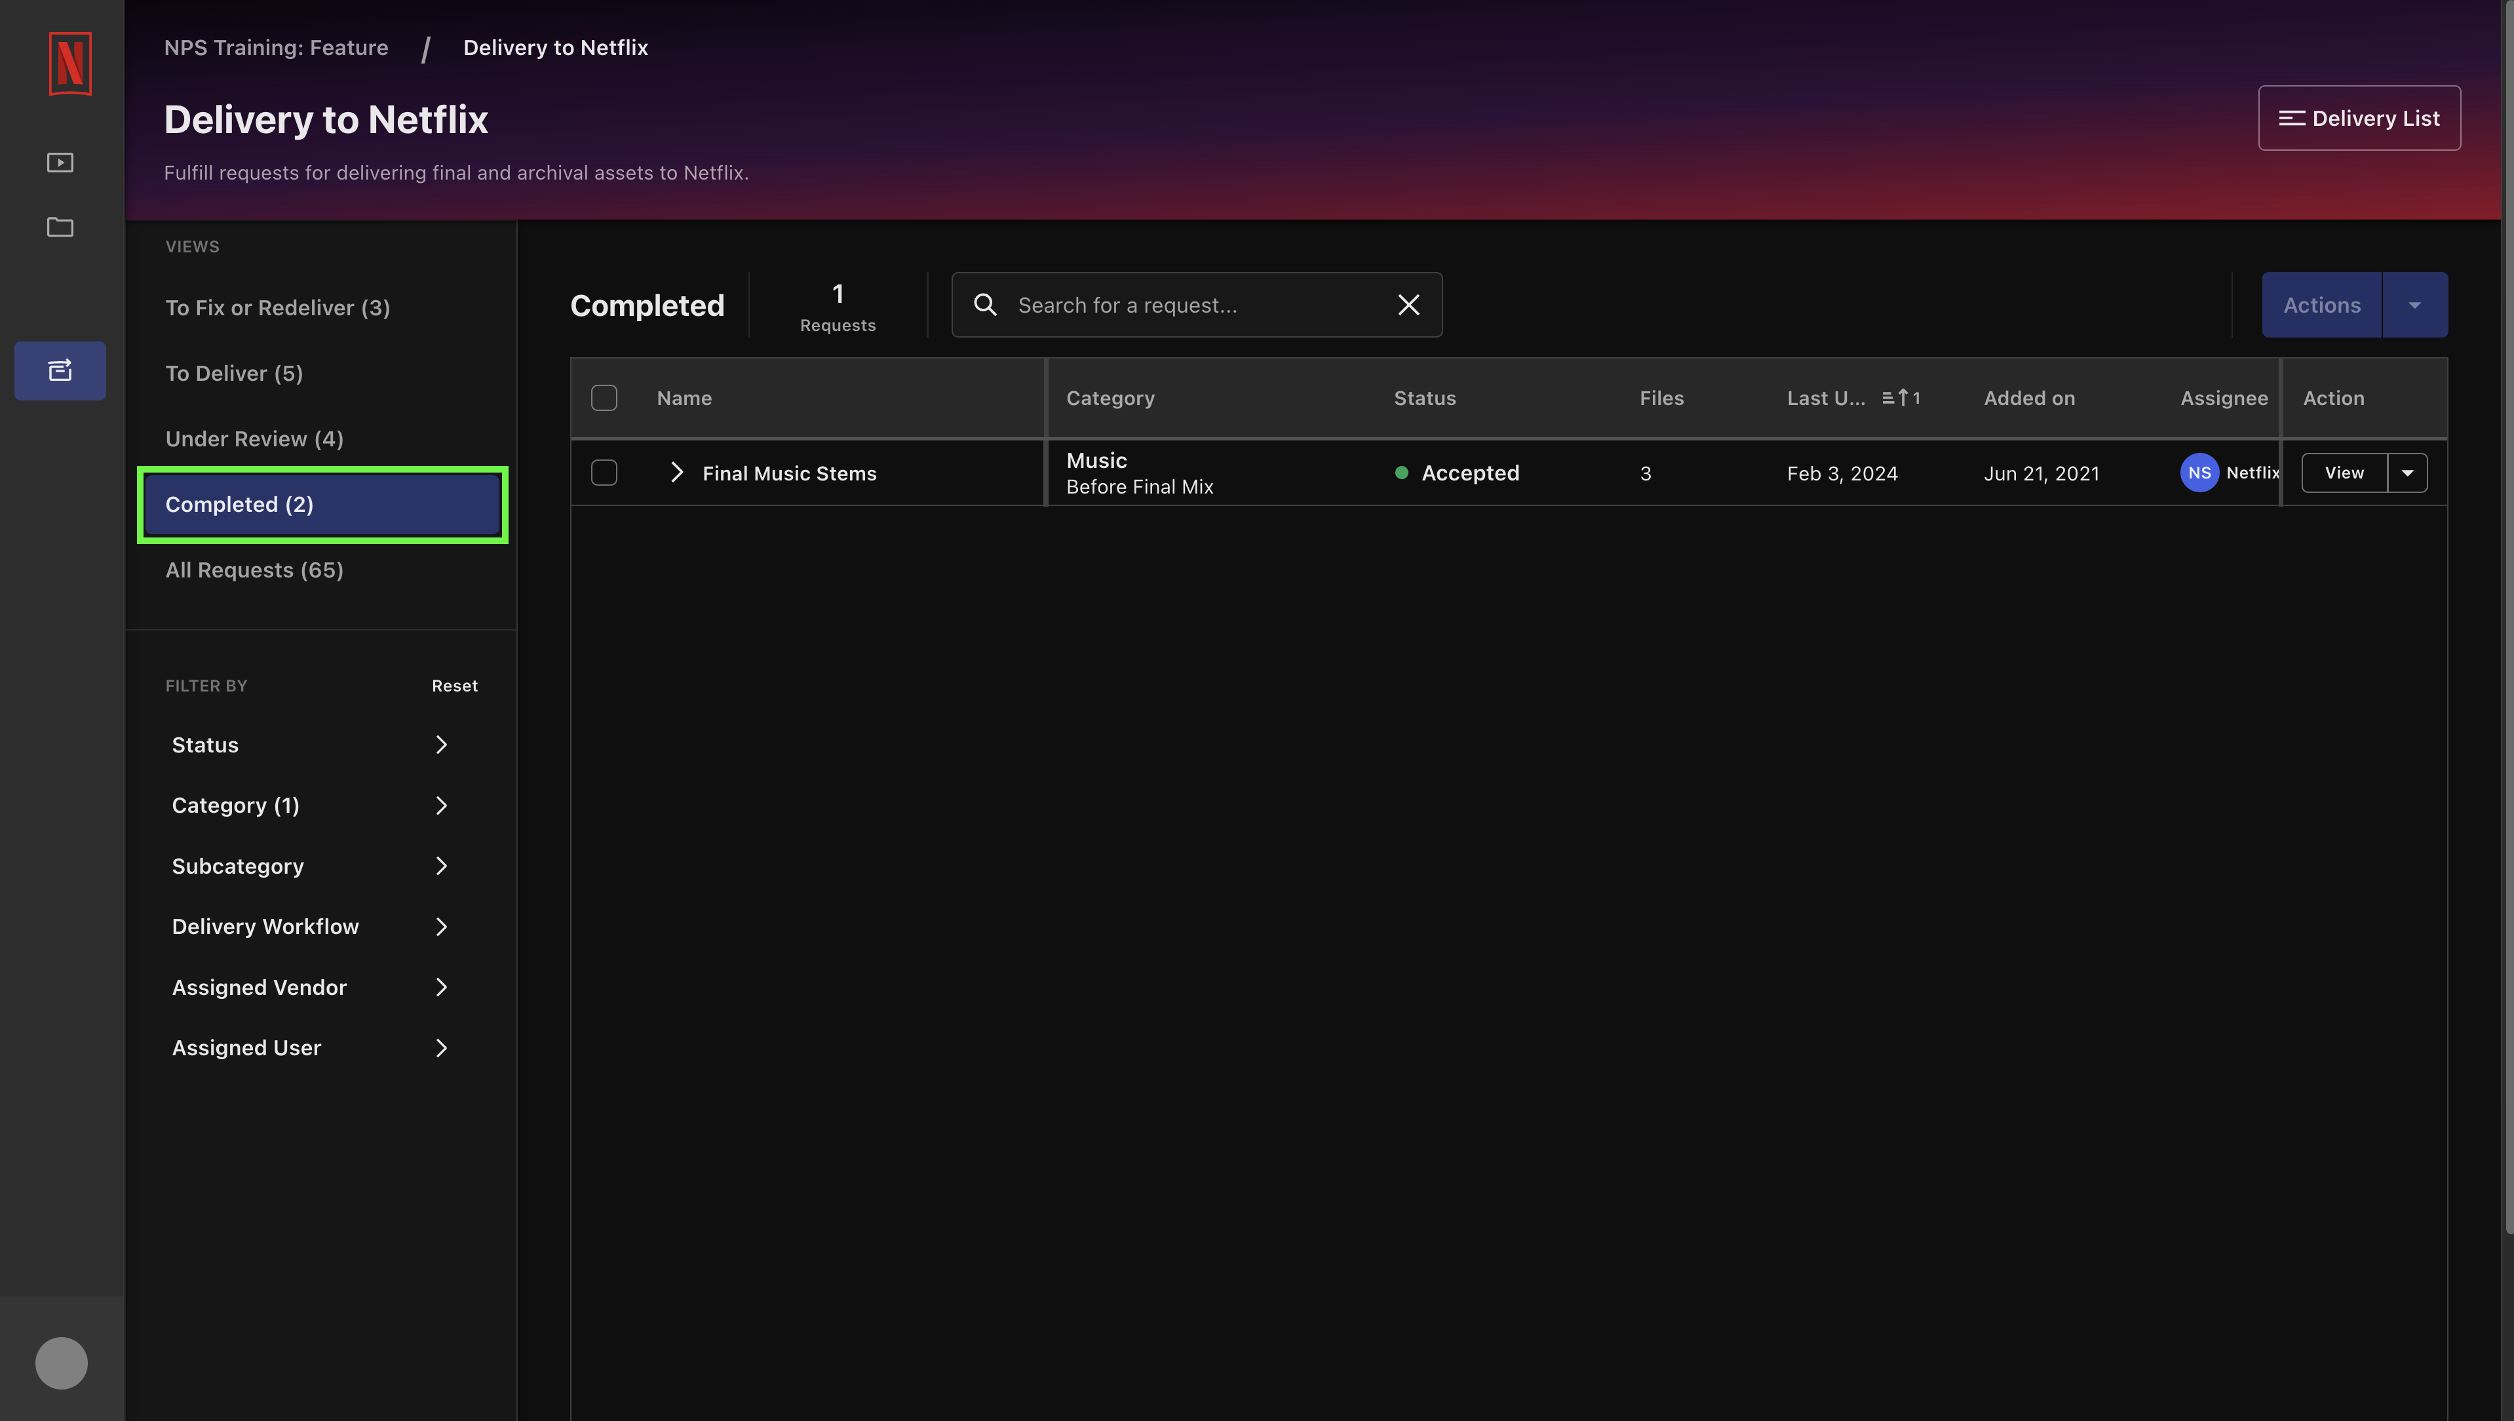This screenshot has width=2514, height=1421.
Task: Click the Files count 3 cell
Action: [x=1646, y=473]
